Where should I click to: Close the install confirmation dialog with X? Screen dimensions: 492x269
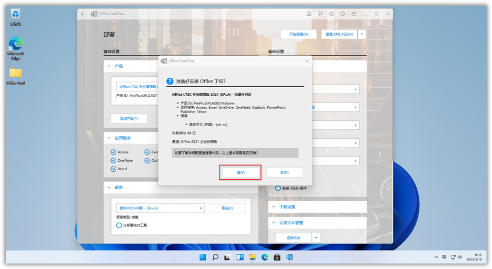click(307, 61)
